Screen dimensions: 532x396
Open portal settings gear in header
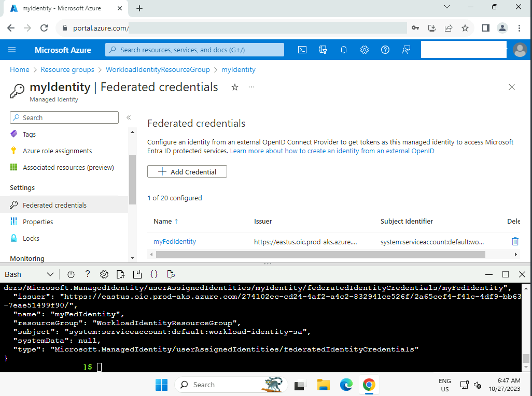tap(365, 50)
